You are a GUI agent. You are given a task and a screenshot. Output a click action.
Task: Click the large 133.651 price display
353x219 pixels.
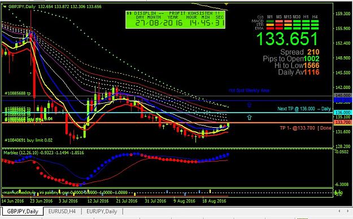tap(287, 39)
